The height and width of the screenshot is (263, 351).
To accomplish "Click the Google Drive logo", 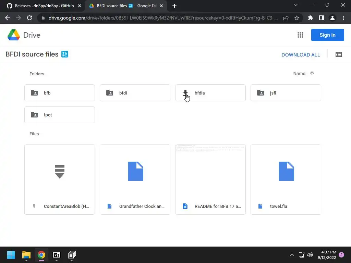I will [x=14, y=35].
